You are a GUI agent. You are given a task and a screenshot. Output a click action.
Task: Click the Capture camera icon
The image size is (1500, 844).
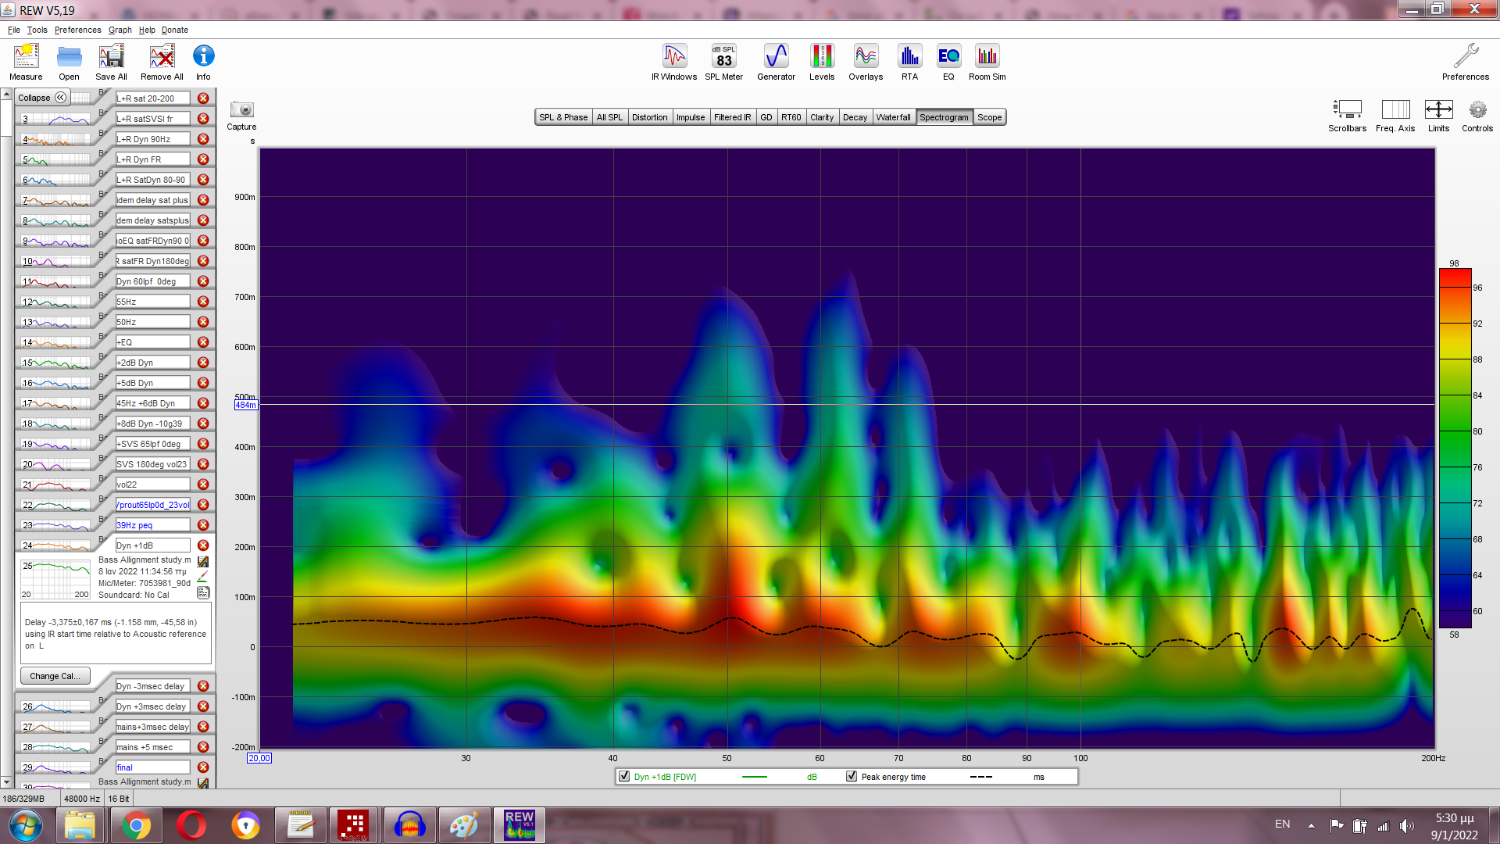click(241, 110)
